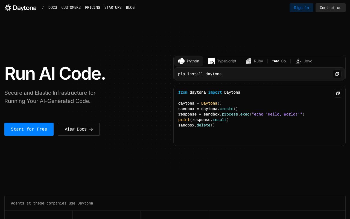
Task: Click the 'pip install daytona' command text
Action: pyautogui.click(x=200, y=74)
